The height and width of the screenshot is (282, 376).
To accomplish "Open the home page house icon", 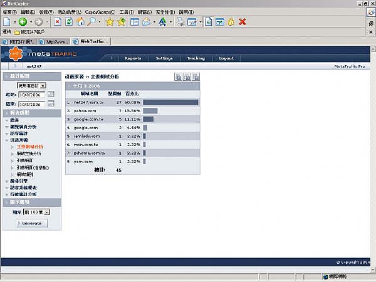I will click(80, 22).
